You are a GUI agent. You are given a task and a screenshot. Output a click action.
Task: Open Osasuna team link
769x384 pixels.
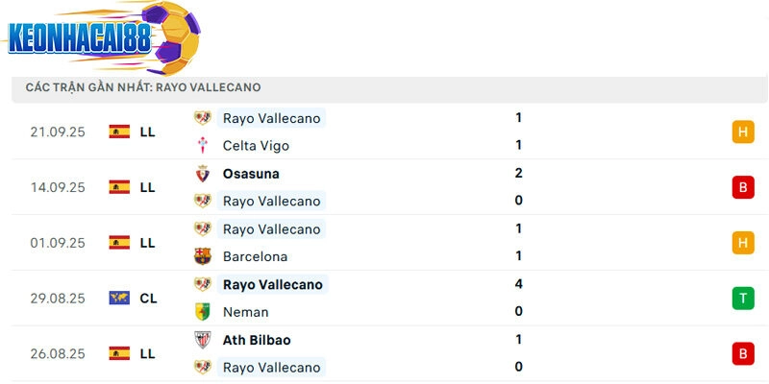click(251, 174)
